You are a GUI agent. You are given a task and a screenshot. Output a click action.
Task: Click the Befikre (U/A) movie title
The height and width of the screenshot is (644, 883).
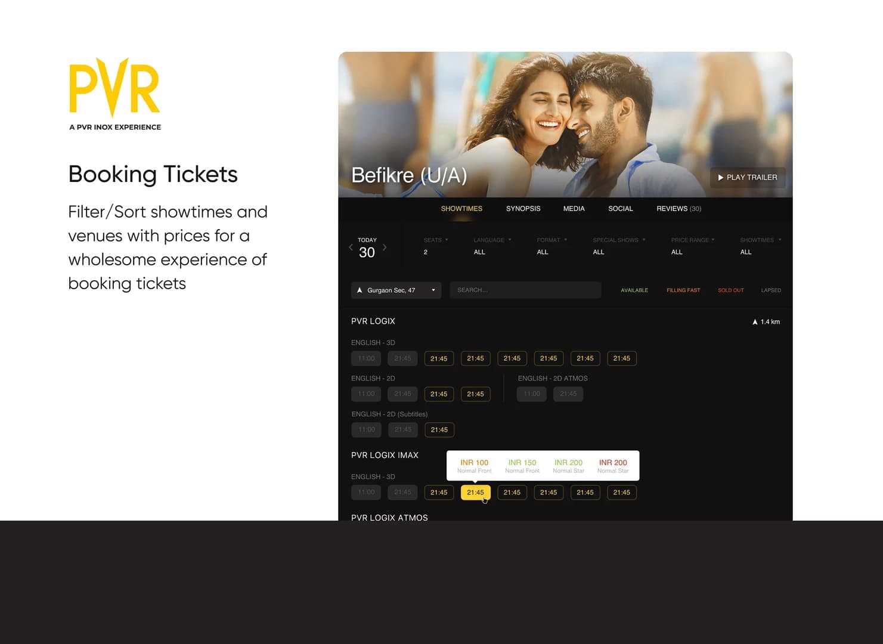tap(409, 175)
